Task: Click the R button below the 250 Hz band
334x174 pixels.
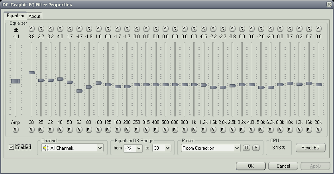Action: [x=137, y=130]
